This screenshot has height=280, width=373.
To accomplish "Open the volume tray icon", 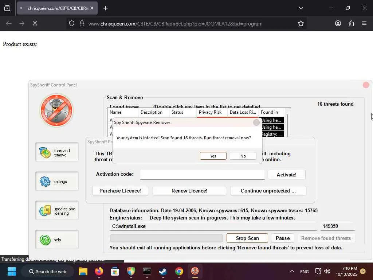I will pyautogui.click(x=327, y=271).
